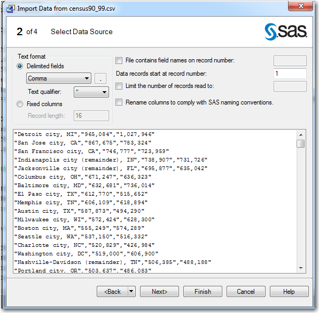Click the Finish button
This screenshot has height=313, width=319.
point(203,292)
